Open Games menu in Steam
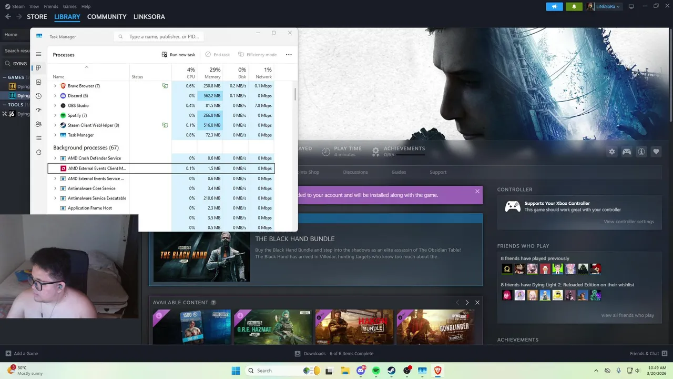Screen dimensions: 673x379 [69, 6]
